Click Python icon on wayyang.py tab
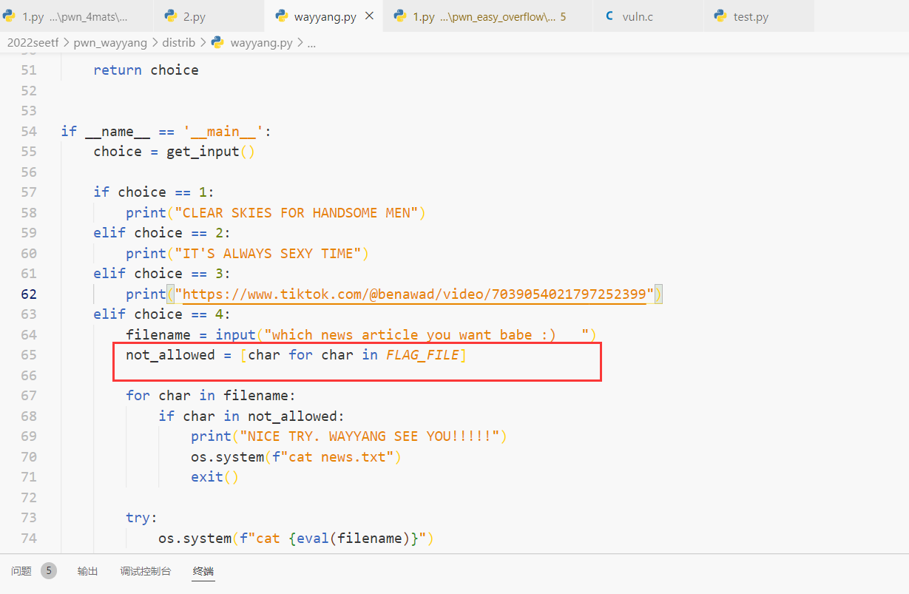 tap(281, 16)
